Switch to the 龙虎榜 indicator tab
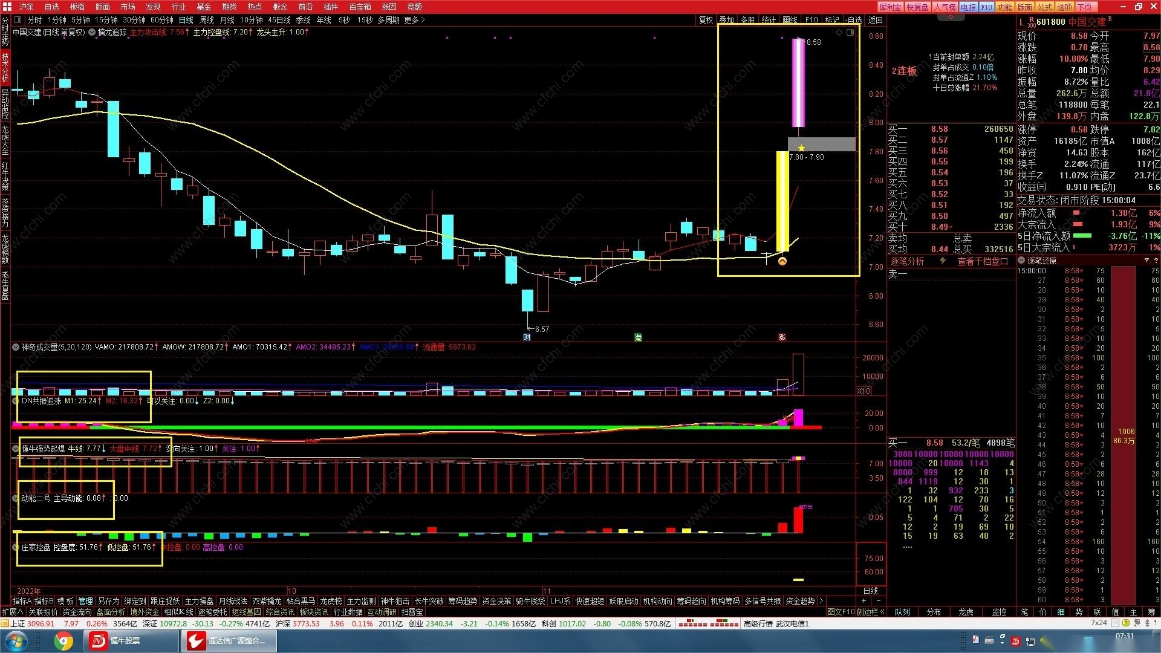Viewport: 1161px width, 653px height. point(331,601)
